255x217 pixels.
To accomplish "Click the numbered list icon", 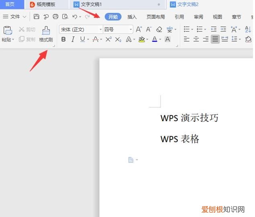I will click(200, 29).
